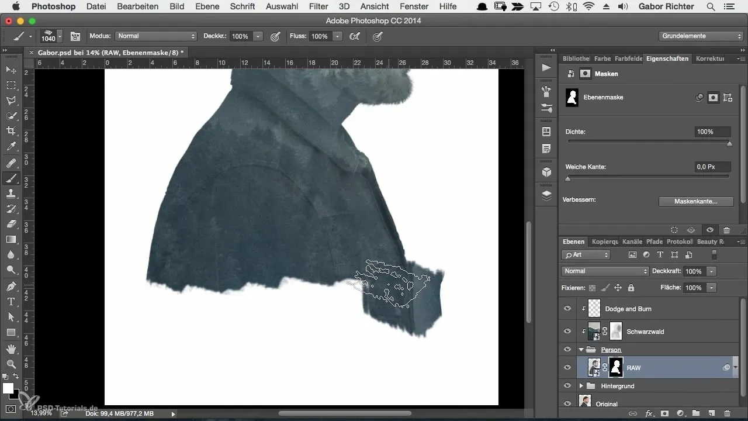Open the layer blend mode Normal dropdown

605,271
